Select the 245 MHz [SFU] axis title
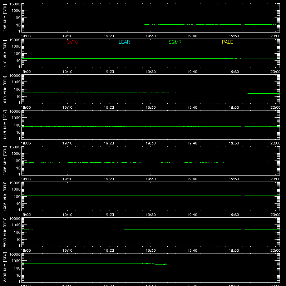286x286 pixels. (5, 18)
